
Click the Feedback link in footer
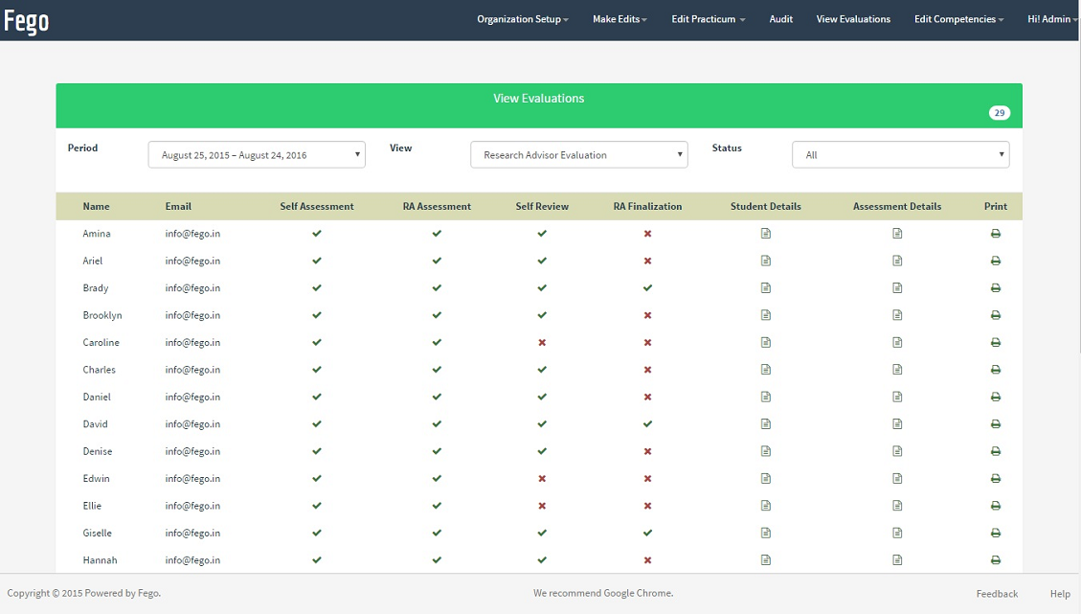[x=997, y=594]
